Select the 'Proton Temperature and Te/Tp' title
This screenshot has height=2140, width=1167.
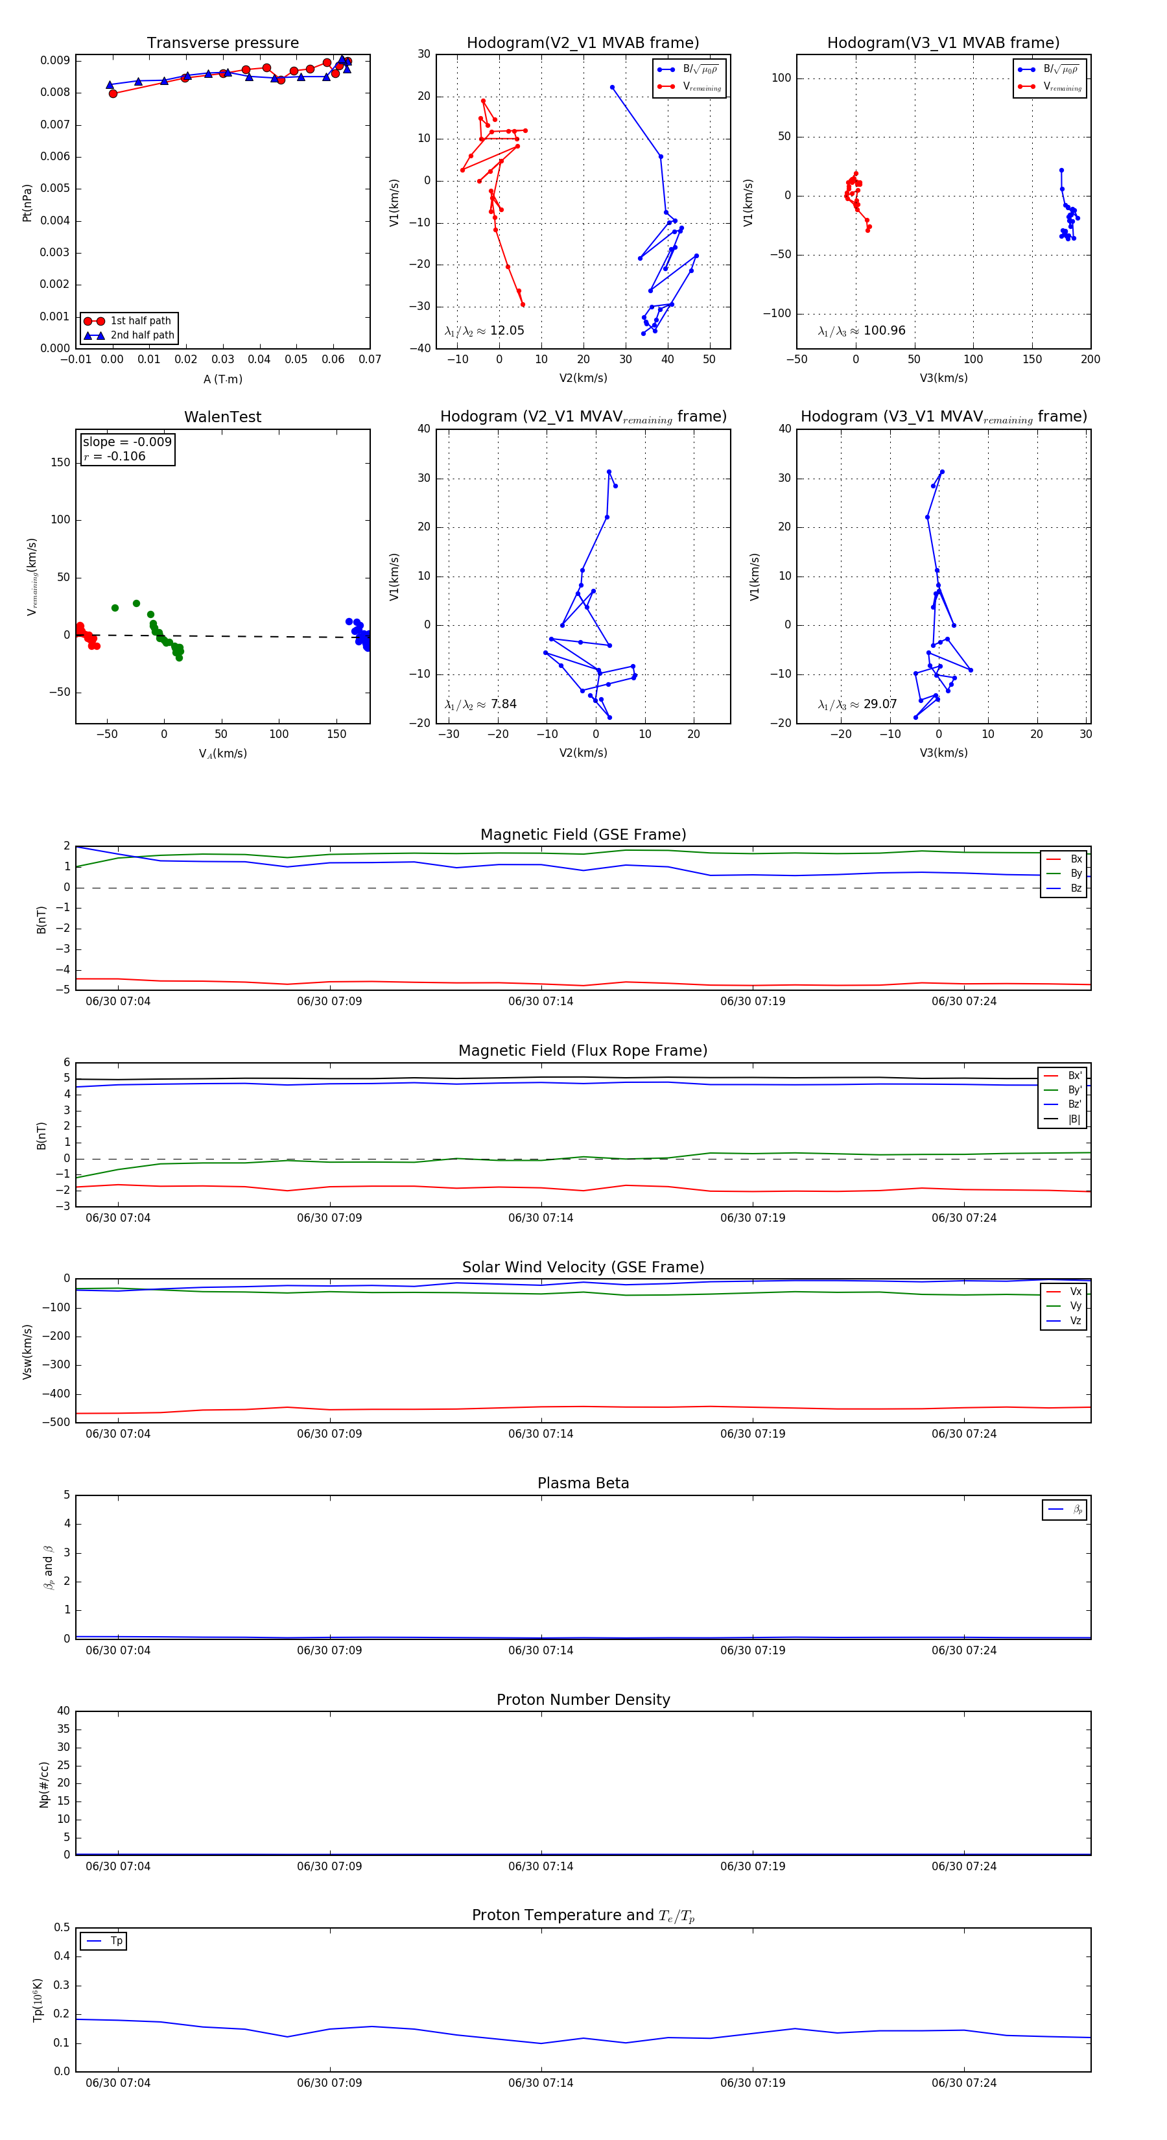coord(583,1916)
